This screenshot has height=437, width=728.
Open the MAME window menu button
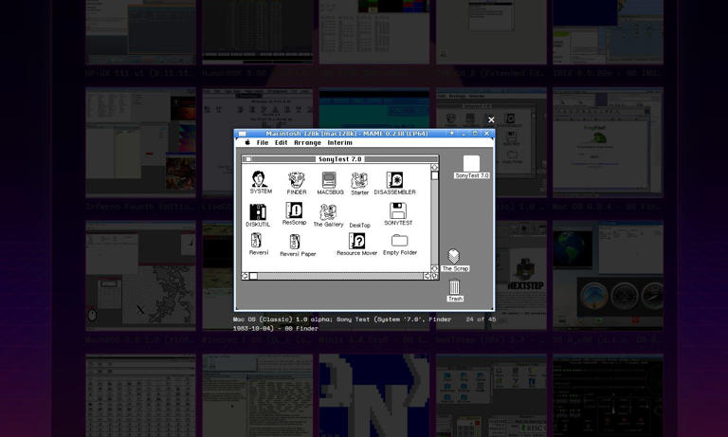pyautogui.click(x=242, y=134)
